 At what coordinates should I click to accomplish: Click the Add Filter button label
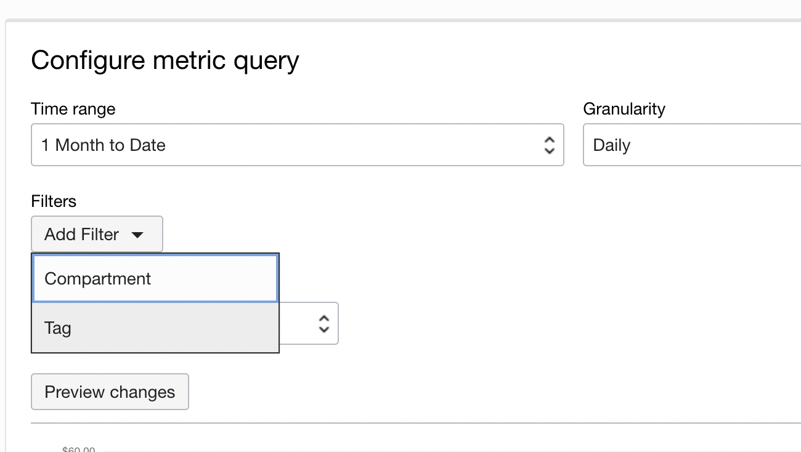tap(81, 235)
